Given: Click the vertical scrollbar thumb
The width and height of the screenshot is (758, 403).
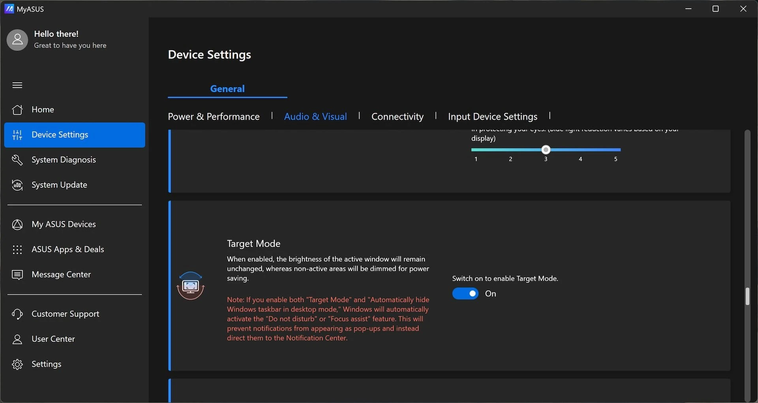Looking at the screenshot, I should (747, 296).
